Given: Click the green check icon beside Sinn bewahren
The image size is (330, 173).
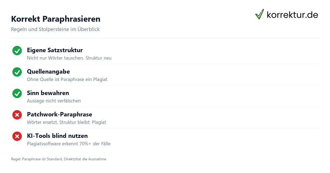Looking at the screenshot, I should (x=17, y=93).
